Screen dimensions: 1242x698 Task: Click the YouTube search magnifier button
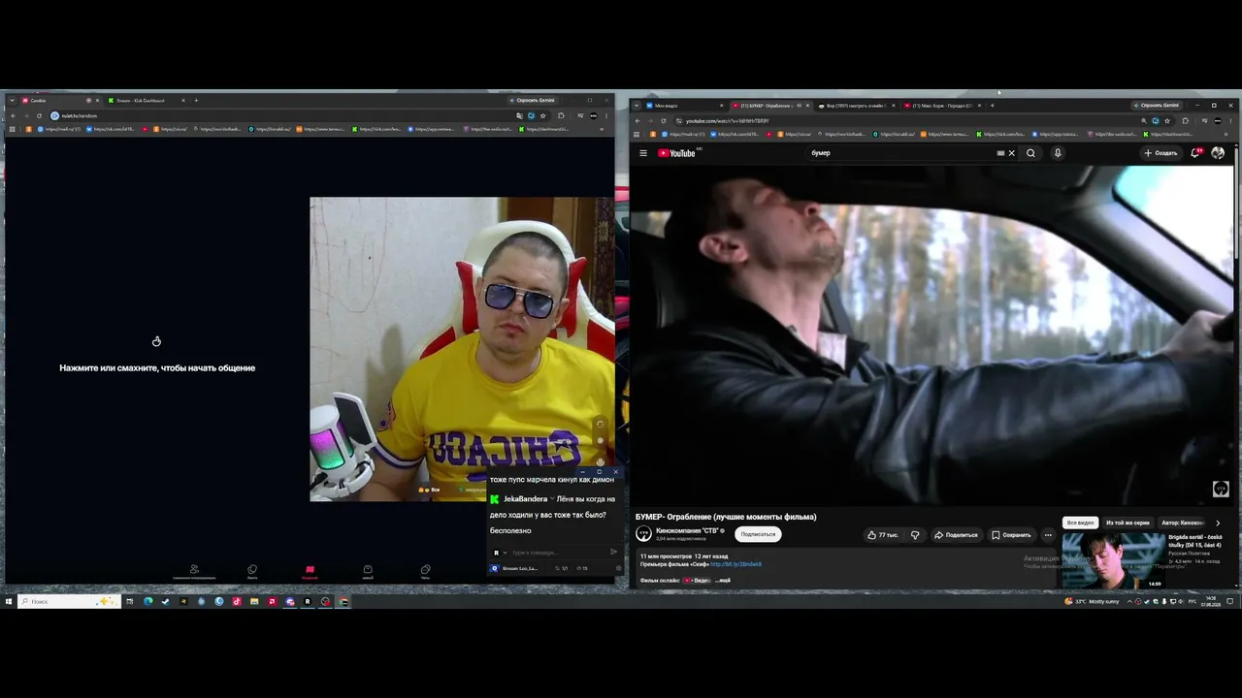coord(1030,153)
